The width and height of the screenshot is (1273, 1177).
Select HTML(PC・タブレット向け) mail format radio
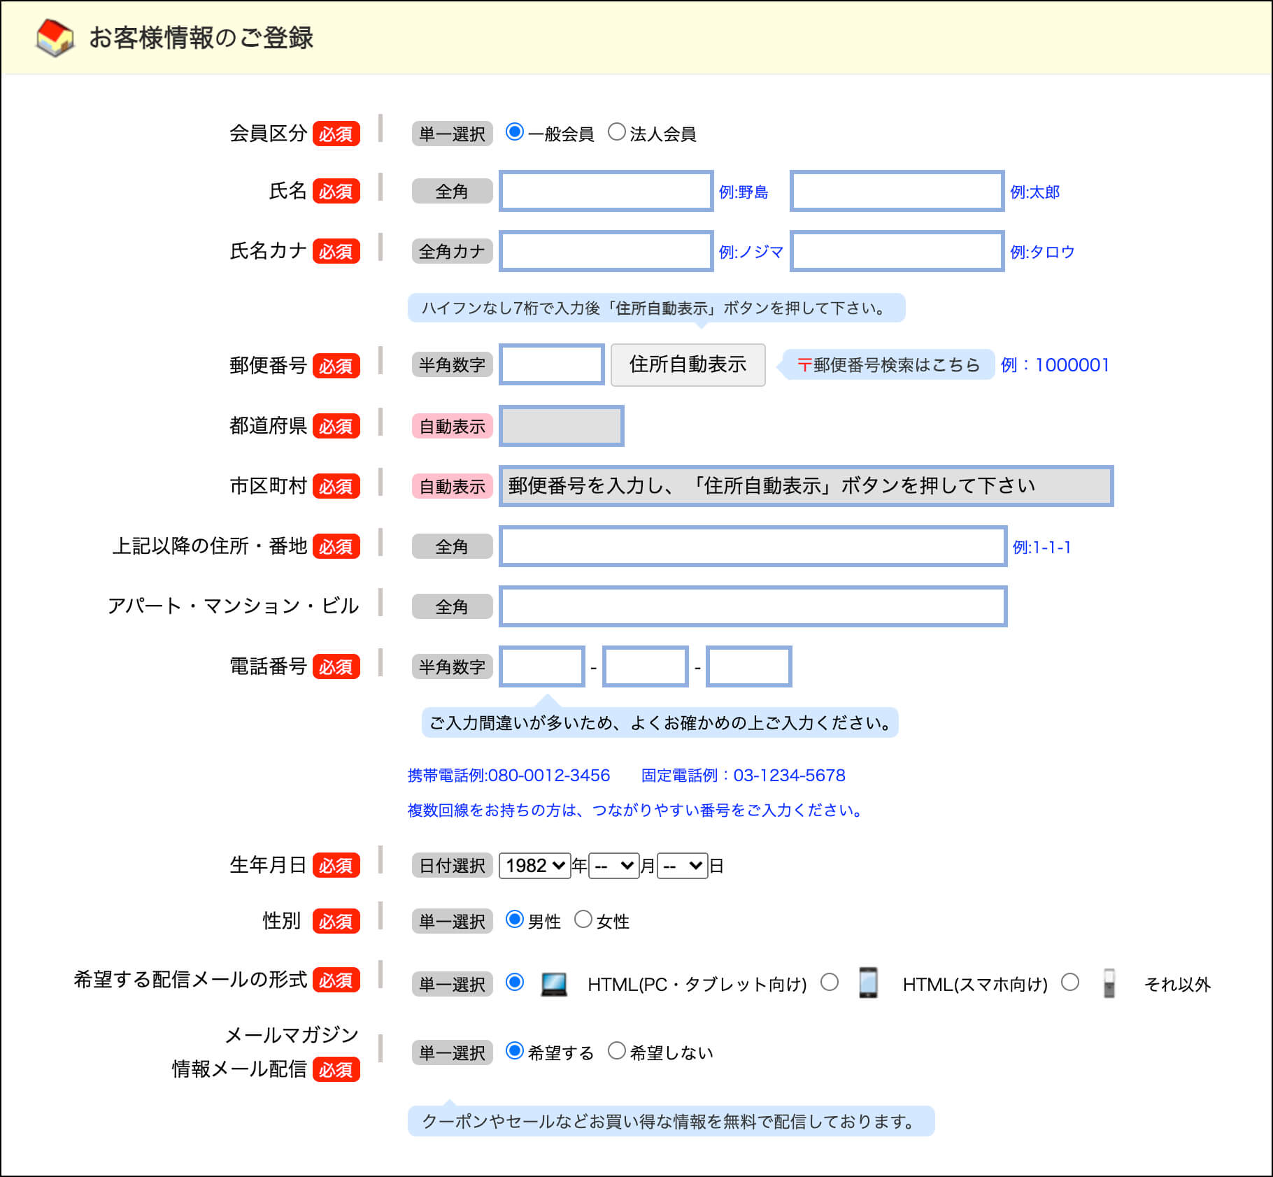[x=514, y=982]
